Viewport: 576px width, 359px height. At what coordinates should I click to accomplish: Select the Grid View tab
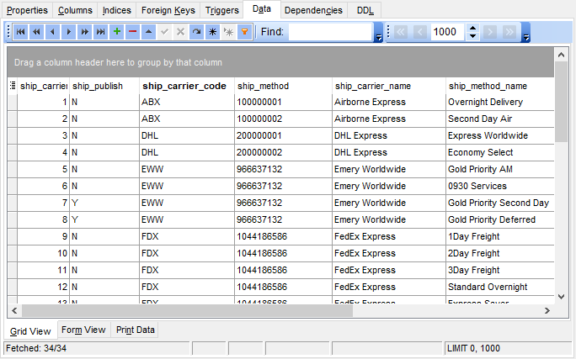pos(30,330)
